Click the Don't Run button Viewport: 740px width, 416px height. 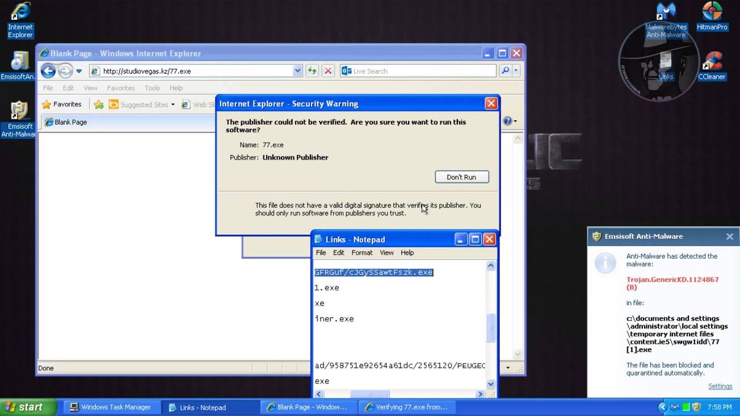(461, 177)
